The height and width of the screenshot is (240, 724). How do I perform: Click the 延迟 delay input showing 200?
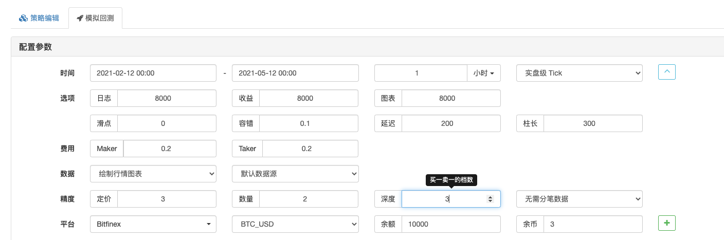pos(450,123)
